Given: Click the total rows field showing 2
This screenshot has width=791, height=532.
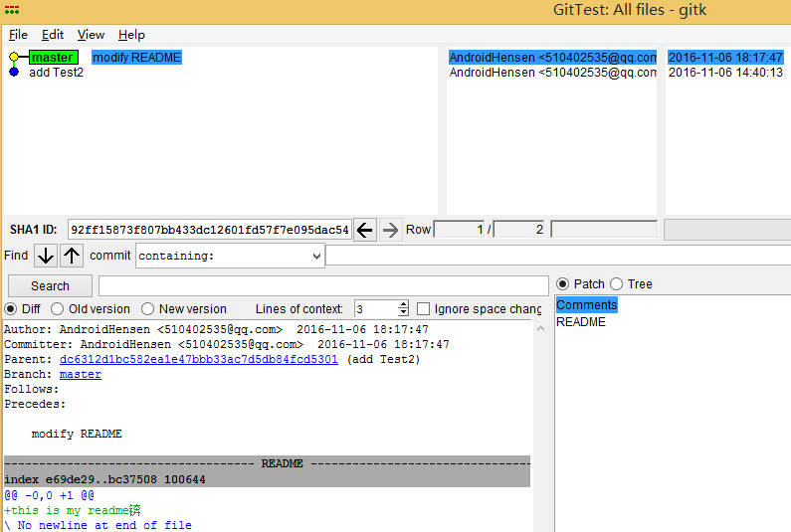Looking at the screenshot, I should [x=518, y=230].
